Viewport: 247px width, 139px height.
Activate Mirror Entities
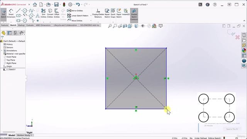(x=75, y=10)
